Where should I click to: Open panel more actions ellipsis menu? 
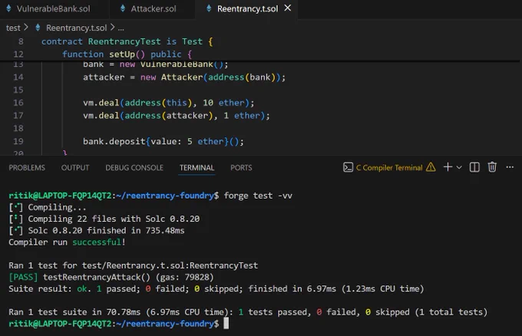(x=510, y=167)
